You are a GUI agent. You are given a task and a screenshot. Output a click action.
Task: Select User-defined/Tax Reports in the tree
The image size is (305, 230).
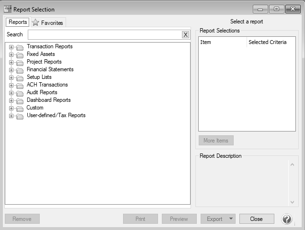[x=56, y=115]
